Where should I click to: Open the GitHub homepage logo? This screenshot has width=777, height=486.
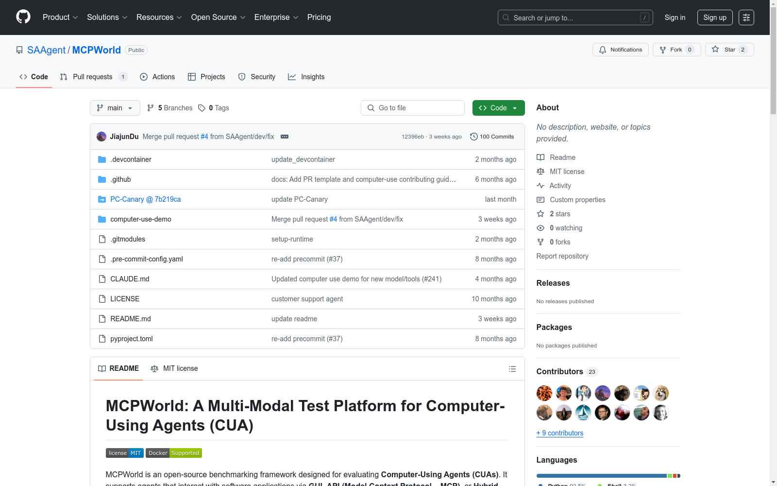(x=23, y=17)
